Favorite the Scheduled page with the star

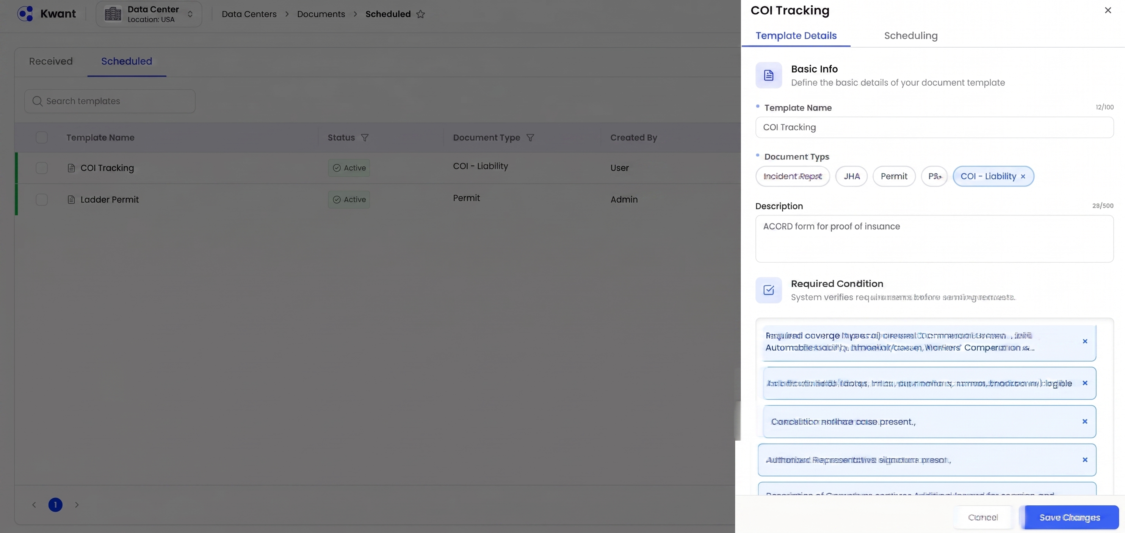(x=421, y=14)
